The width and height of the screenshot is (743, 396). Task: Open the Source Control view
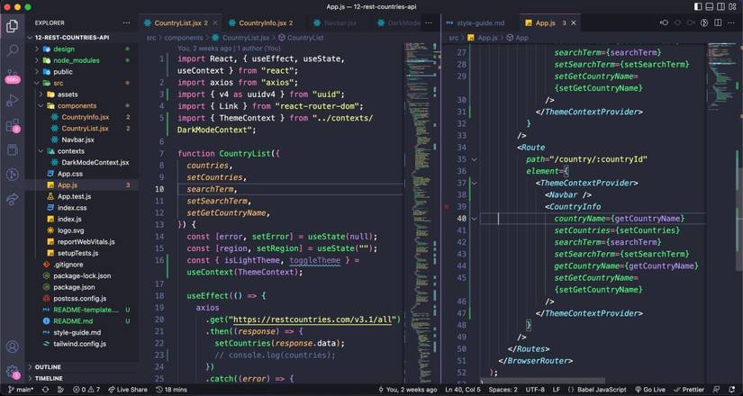pyautogui.click(x=13, y=76)
